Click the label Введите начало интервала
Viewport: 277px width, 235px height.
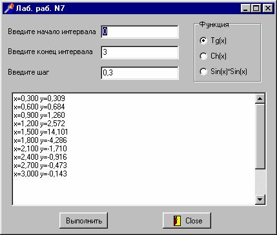tap(52, 32)
